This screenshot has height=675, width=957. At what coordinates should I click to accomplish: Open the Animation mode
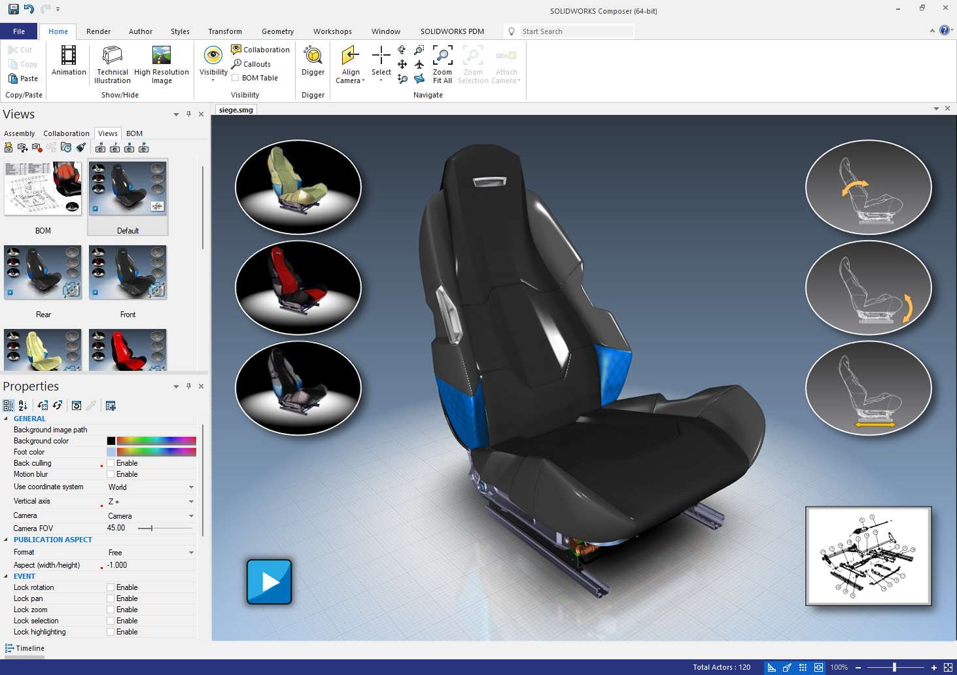tap(69, 61)
